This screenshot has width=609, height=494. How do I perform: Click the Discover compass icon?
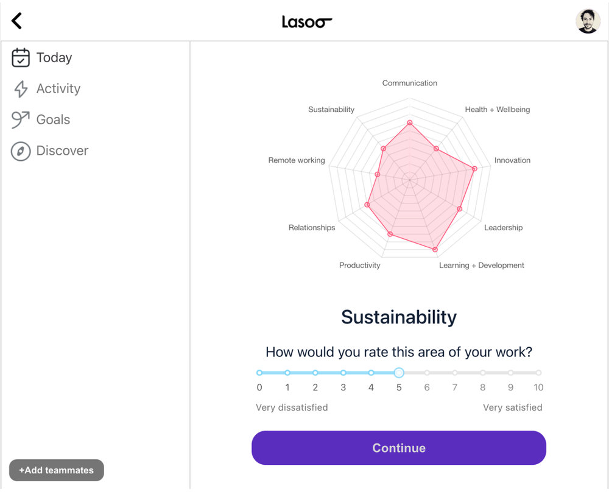point(21,151)
